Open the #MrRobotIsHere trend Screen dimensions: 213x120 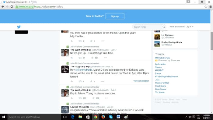pos(162,58)
